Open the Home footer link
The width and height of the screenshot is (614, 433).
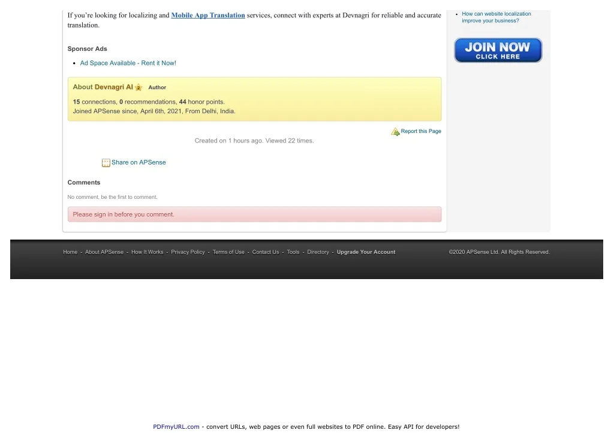pyautogui.click(x=70, y=252)
